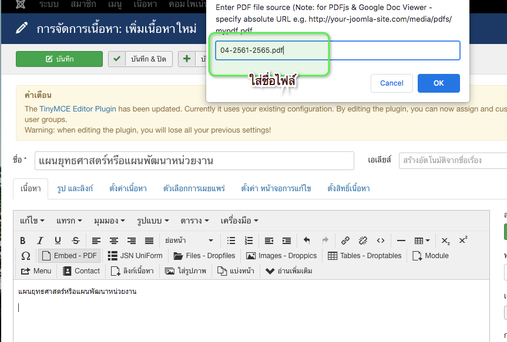The image size is (507, 342).
Task: Open JSN UniForm inserter
Action: [135, 256]
